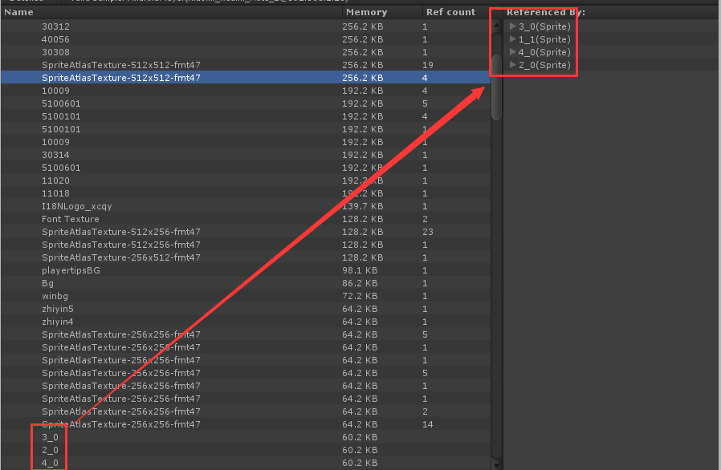Viewport: 721px width, 470px height.
Task: Select the zhiyin4 row
Action: click(x=246, y=322)
